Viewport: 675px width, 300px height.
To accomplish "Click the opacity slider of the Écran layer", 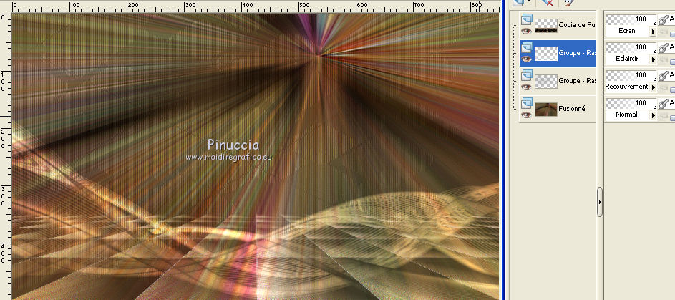I will pos(631,20).
